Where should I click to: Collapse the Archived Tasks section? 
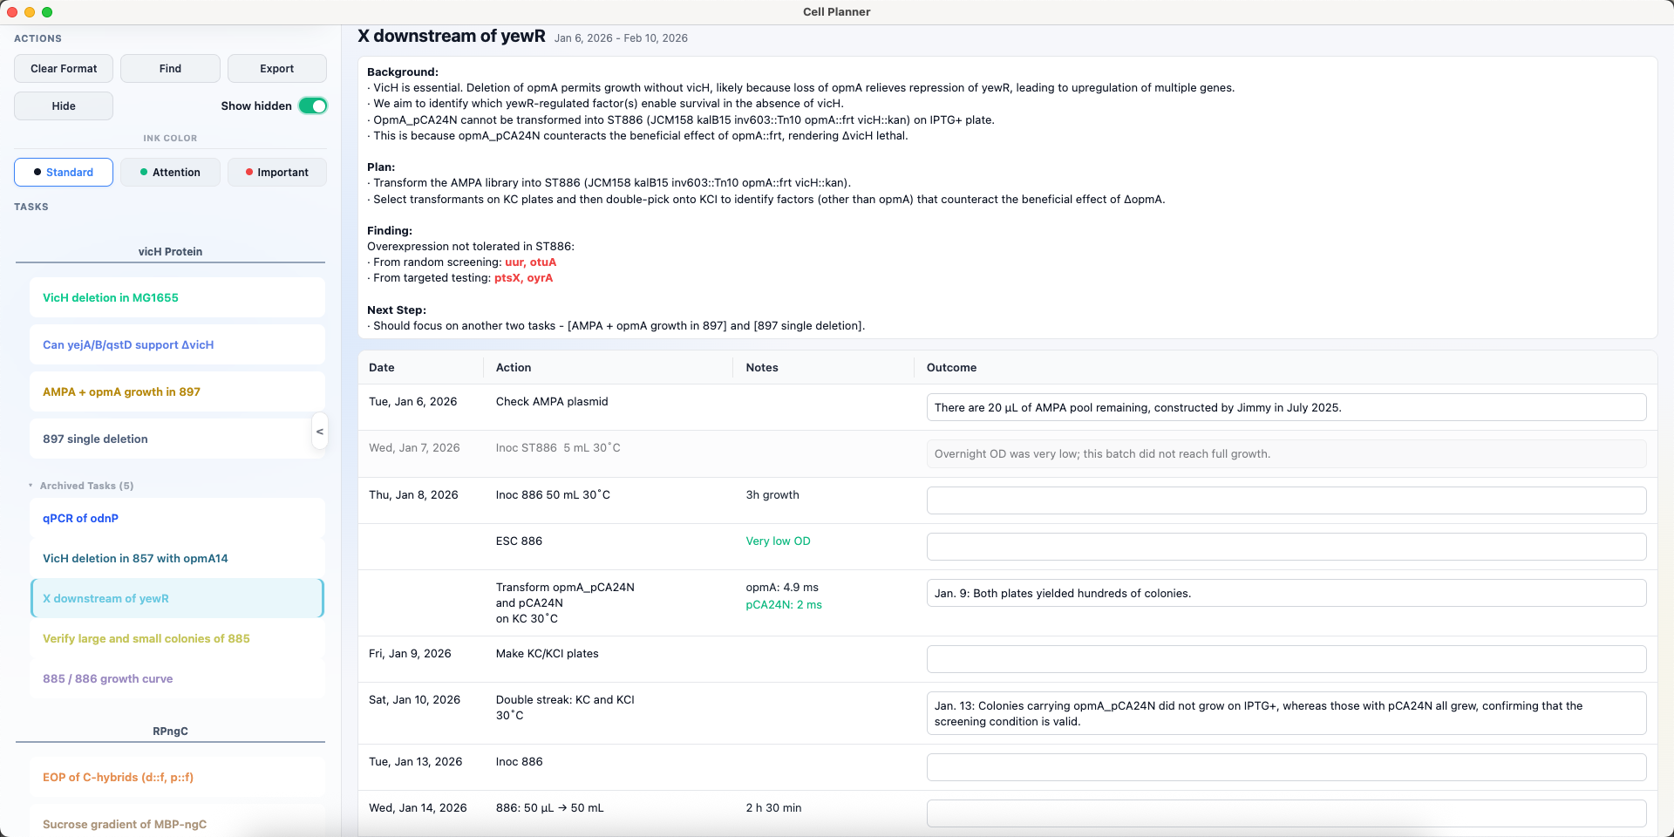point(31,486)
